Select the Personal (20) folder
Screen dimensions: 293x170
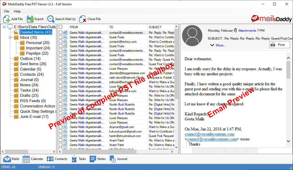[x=38, y=43]
